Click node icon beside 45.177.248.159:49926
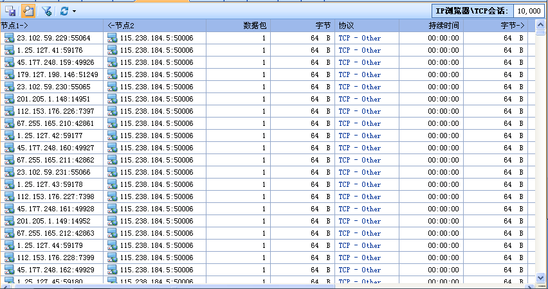Screen dimensions: 548x289 pos(10,62)
